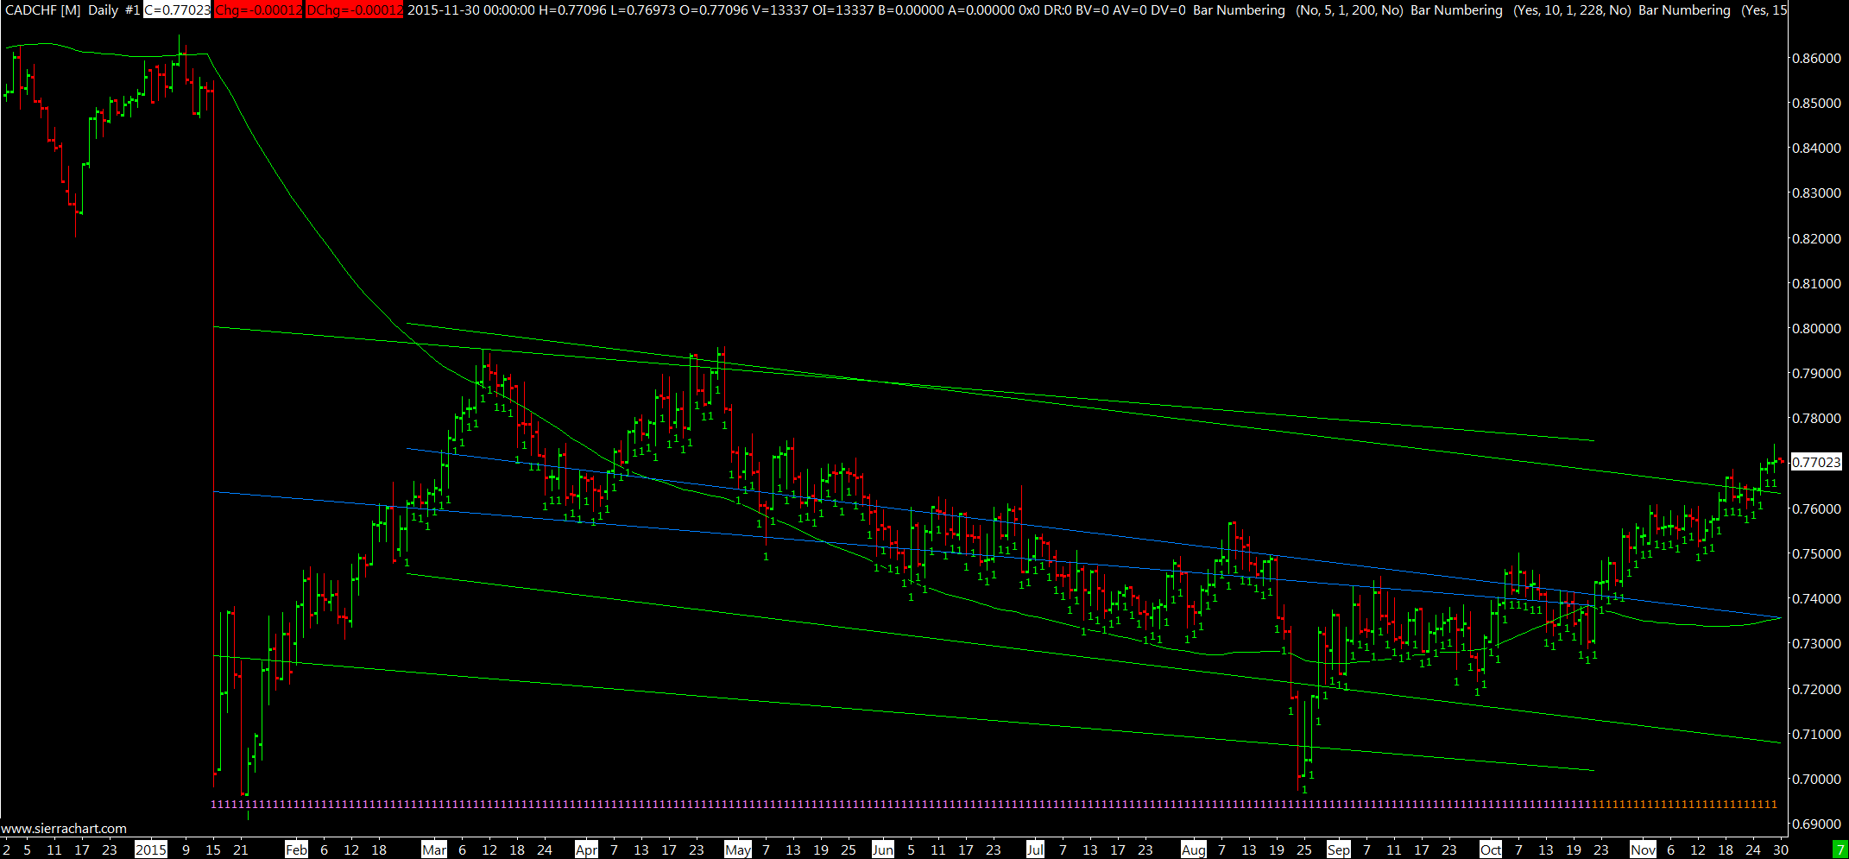Click the H=0.77096 high value
1849x859 pixels.
click(x=572, y=10)
